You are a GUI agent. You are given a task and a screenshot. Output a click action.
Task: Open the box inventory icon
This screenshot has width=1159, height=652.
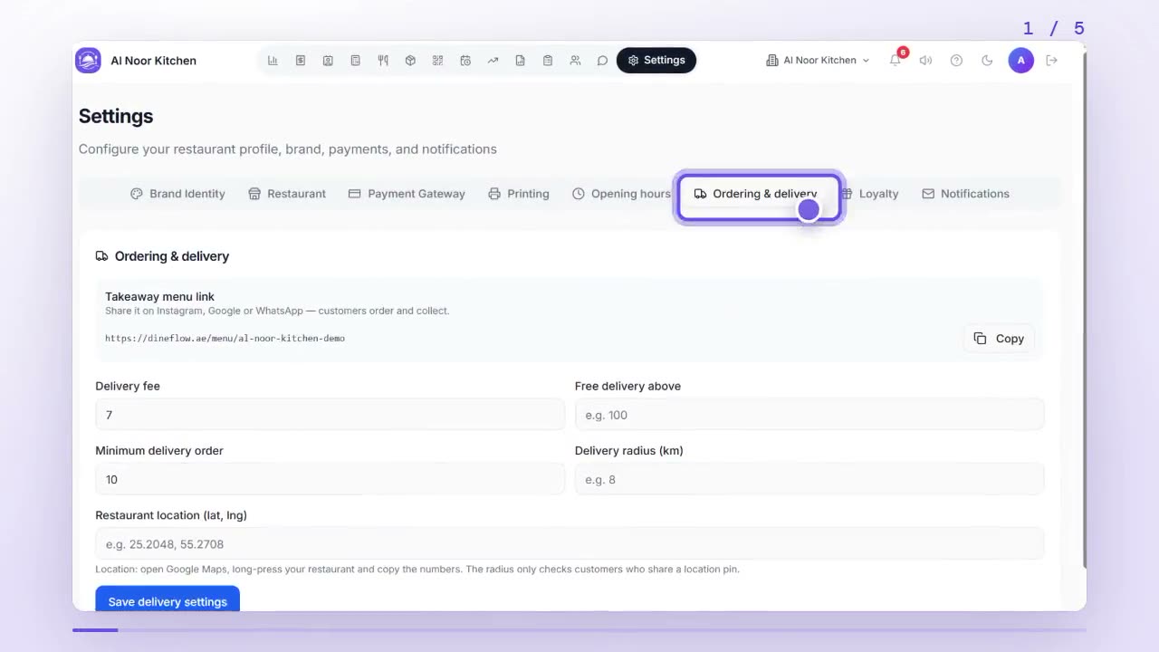pyautogui.click(x=410, y=61)
